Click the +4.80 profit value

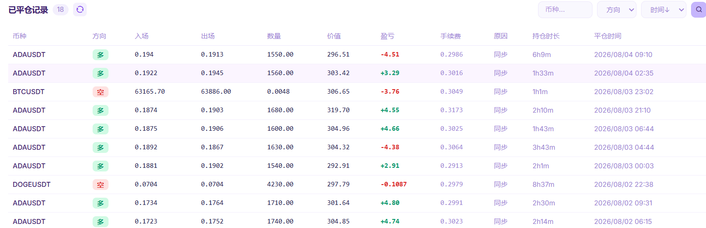[390, 203]
